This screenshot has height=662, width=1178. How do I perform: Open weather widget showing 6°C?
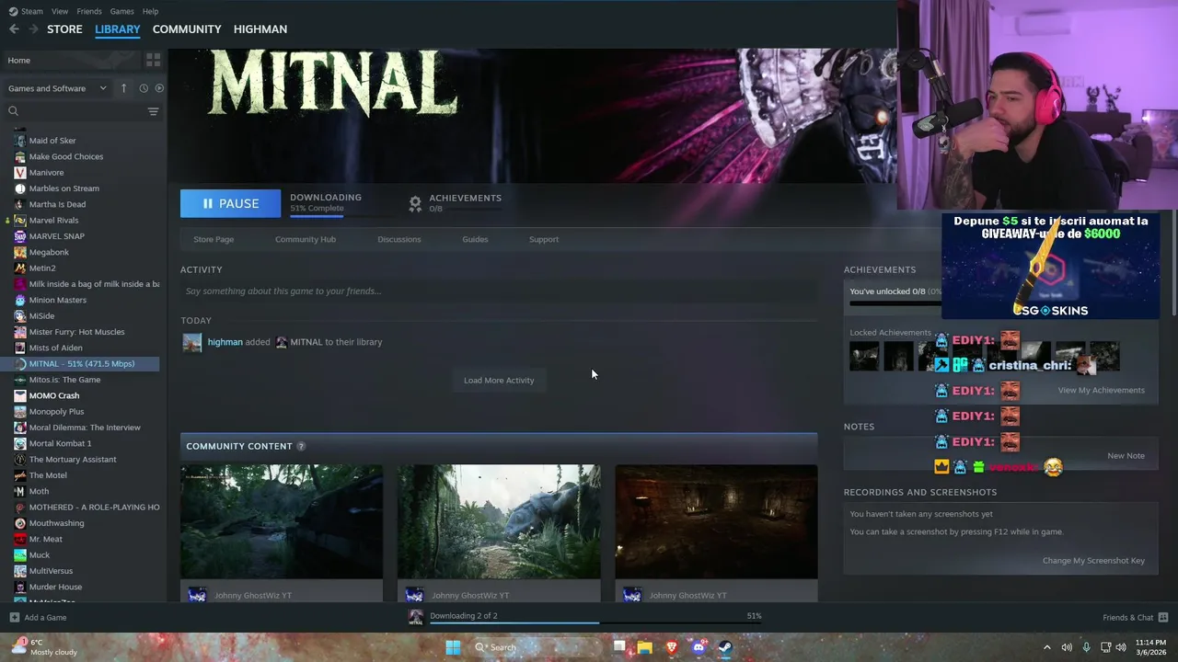click(x=43, y=647)
